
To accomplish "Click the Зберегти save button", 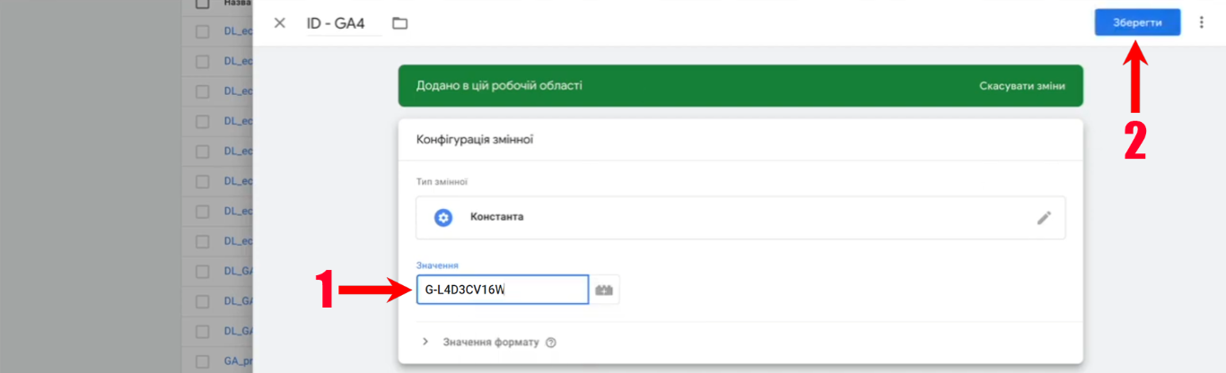I will point(1137,22).
